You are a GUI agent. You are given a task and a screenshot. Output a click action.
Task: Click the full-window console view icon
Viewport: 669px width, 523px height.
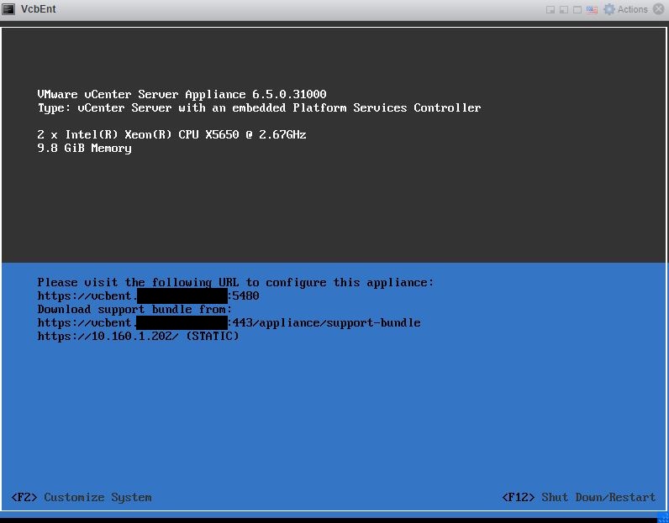pyautogui.click(x=577, y=9)
